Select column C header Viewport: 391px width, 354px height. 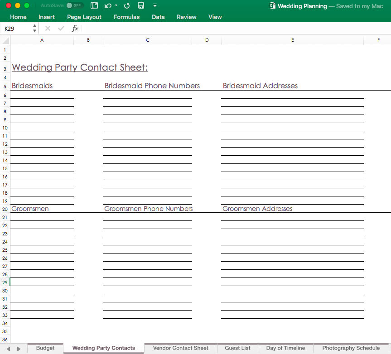pyautogui.click(x=147, y=40)
